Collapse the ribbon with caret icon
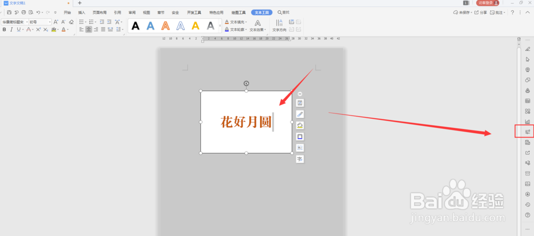Image resolution: width=534 pixels, height=236 pixels. tap(528, 13)
